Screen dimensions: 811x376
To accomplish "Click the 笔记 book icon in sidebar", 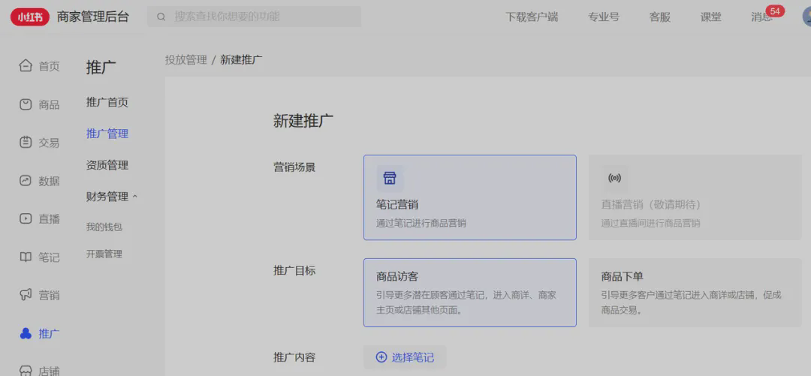I will coord(26,257).
